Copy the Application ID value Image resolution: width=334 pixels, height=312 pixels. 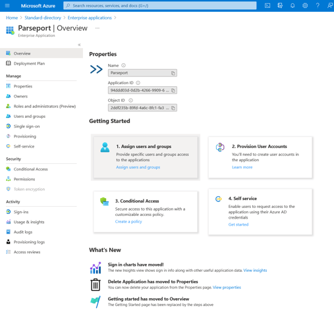(173, 90)
